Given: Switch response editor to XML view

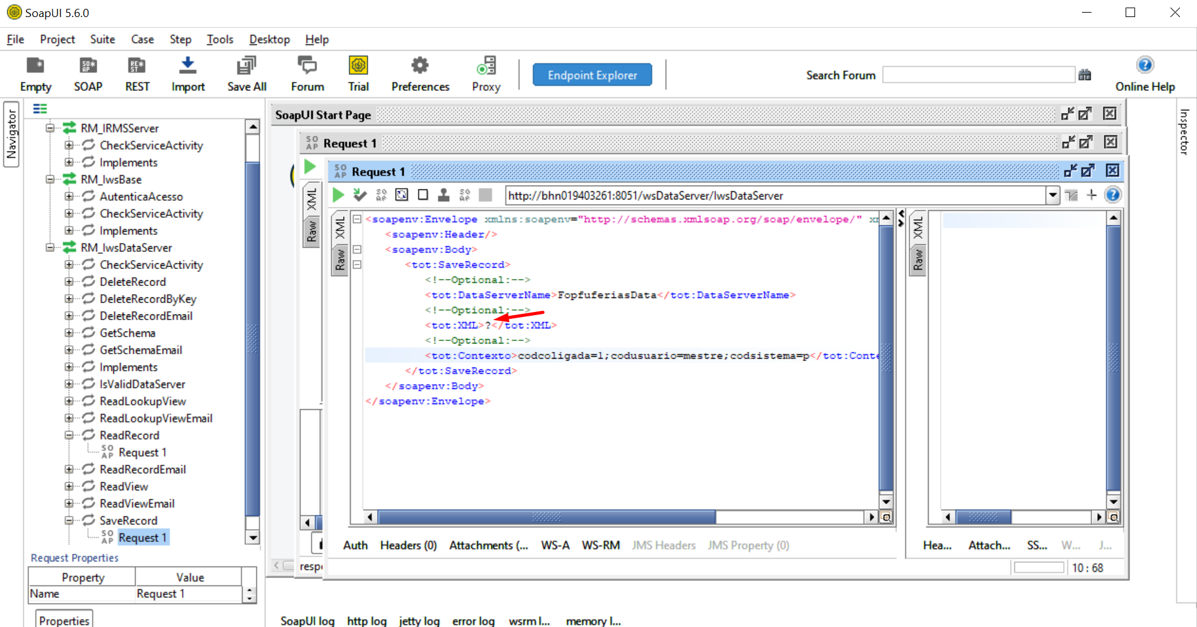Looking at the screenshot, I should tap(918, 228).
